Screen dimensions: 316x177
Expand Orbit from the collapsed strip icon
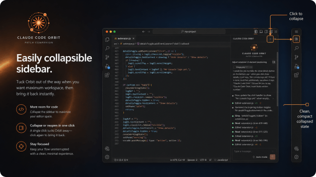(296, 39)
